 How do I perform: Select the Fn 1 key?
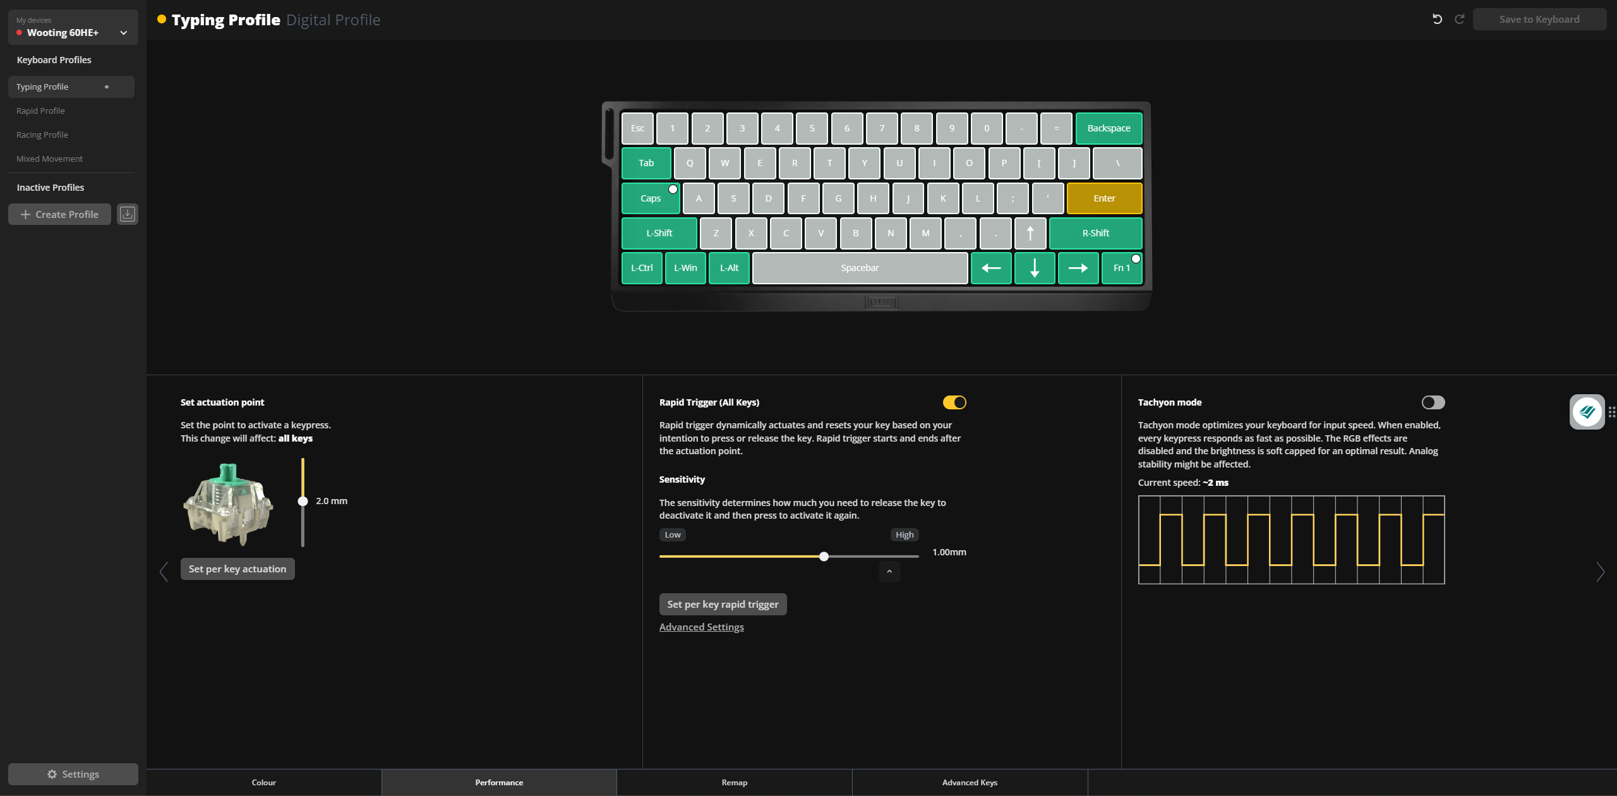[1122, 268]
